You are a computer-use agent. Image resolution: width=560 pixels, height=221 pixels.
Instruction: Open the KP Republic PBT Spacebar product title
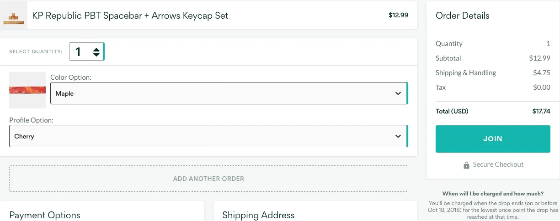pos(130,15)
